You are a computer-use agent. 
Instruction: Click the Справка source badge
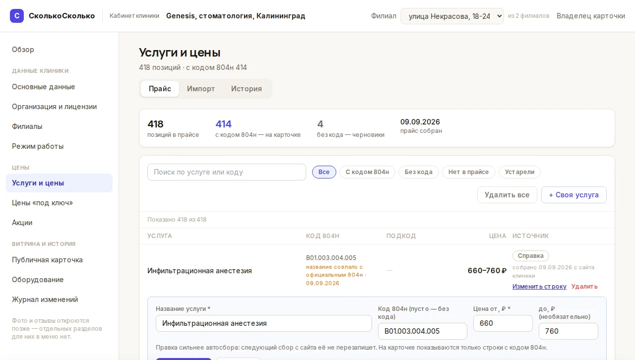click(x=531, y=256)
